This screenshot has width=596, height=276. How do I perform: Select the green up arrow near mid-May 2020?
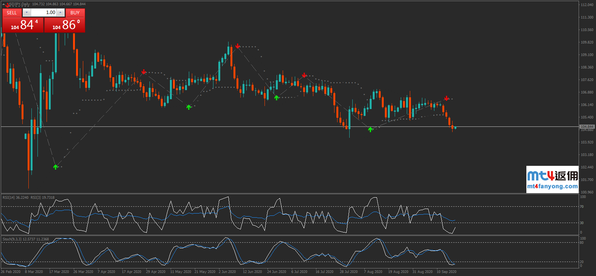click(189, 107)
